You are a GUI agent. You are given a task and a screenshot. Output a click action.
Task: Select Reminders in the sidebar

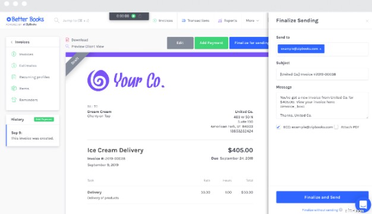29,100
